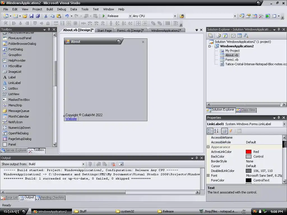
Task: Click Show All Files in Solution Explorer
Action: click(219, 36)
